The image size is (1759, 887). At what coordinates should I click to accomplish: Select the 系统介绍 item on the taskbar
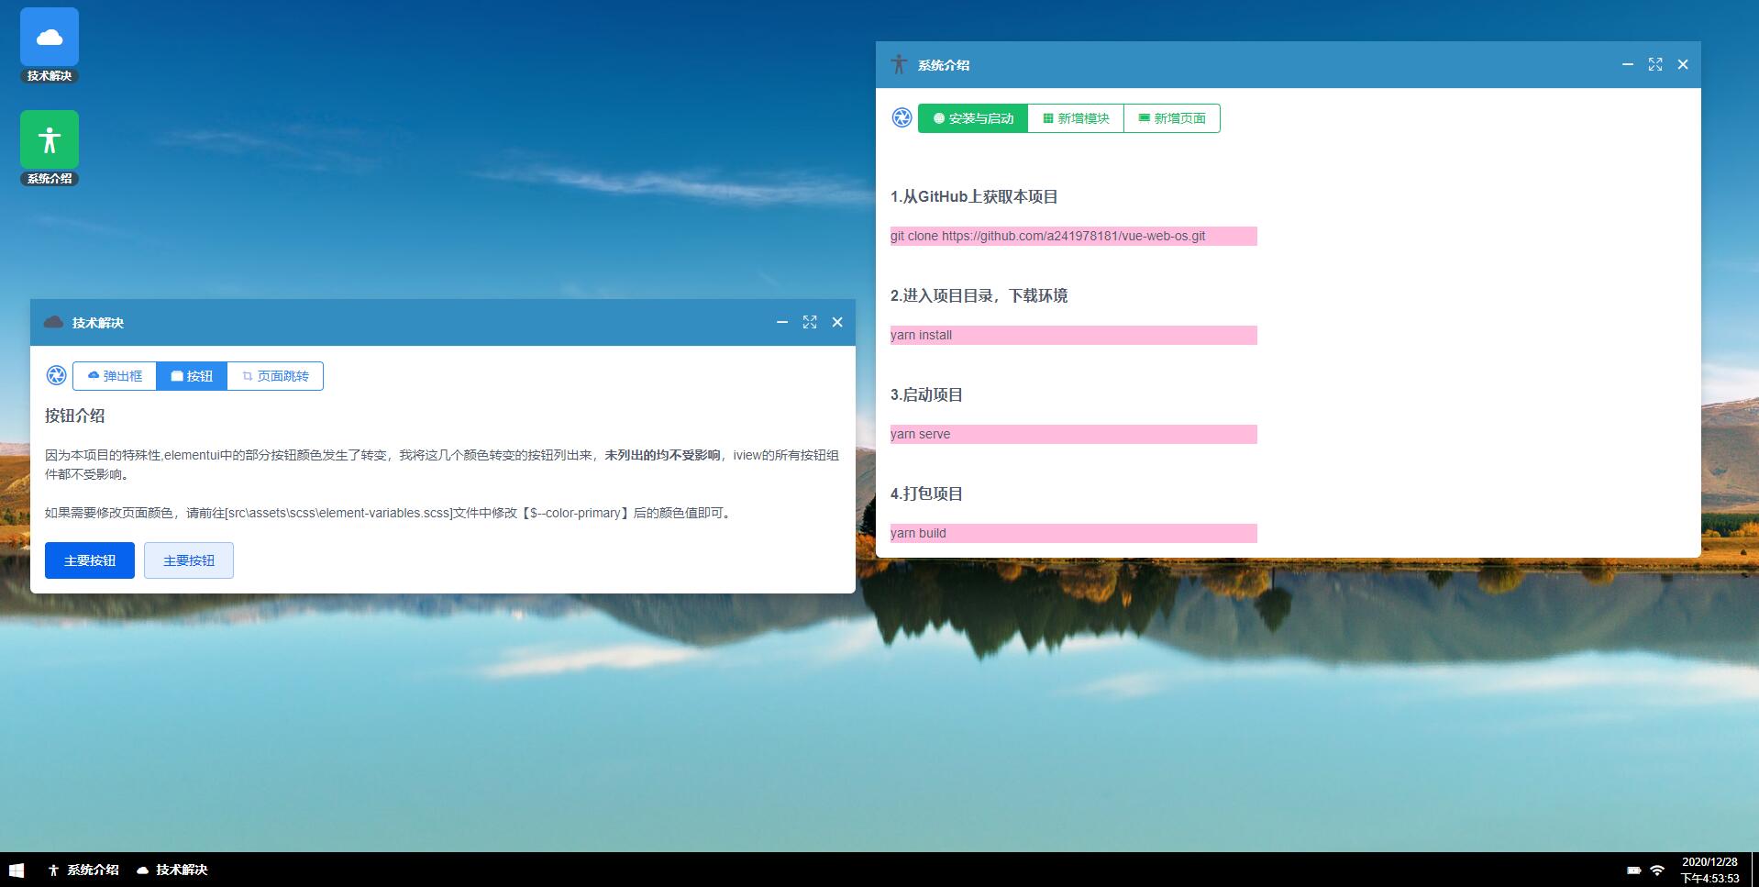click(81, 869)
